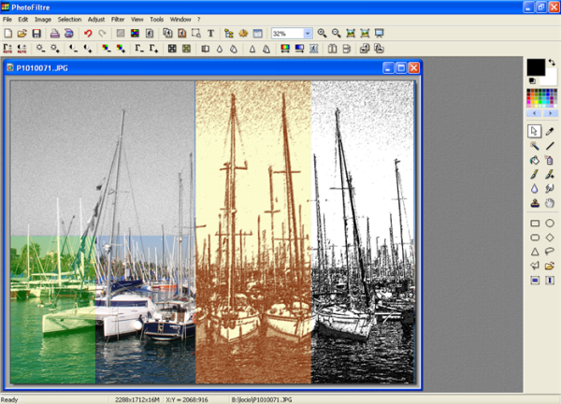561x404 pixels.
Task: Create a new image with the New icon
Action: coord(7,34)
